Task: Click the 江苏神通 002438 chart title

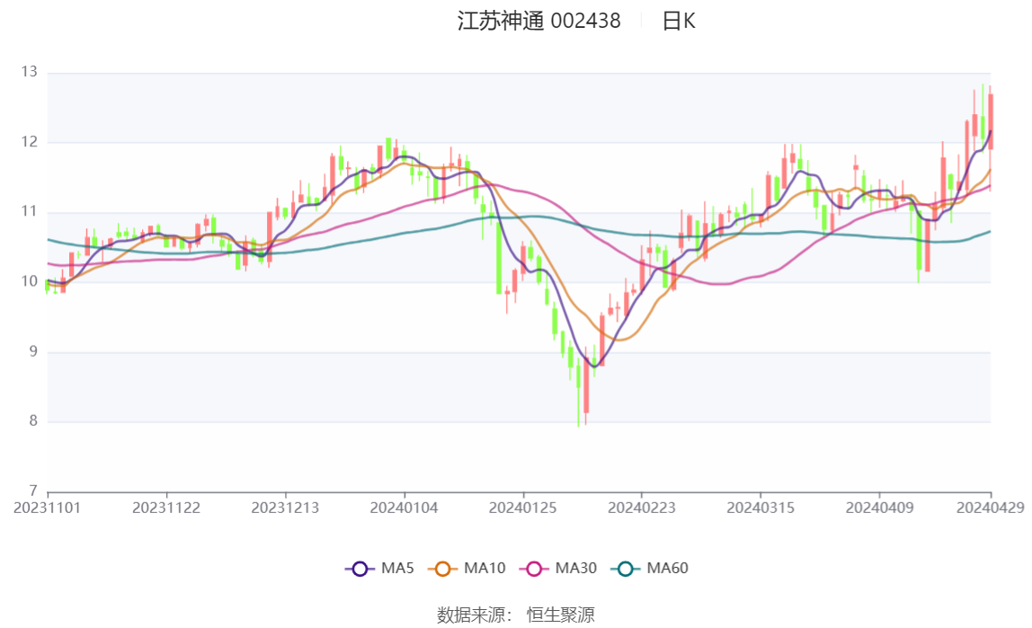Action: (x=538, y=22)
